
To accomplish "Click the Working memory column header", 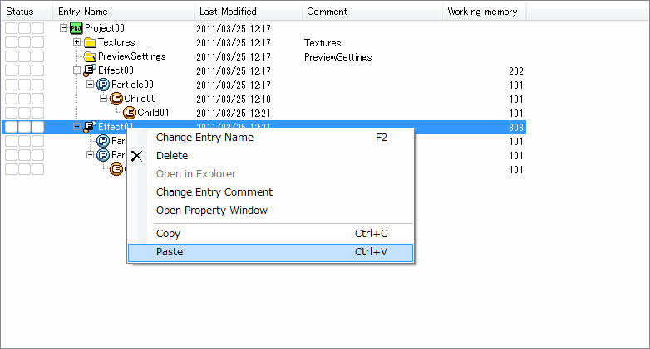I will tap(484, 12).
